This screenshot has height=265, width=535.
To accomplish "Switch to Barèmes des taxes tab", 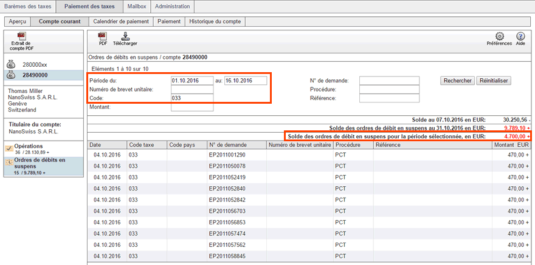I will (x=27, y=6).
